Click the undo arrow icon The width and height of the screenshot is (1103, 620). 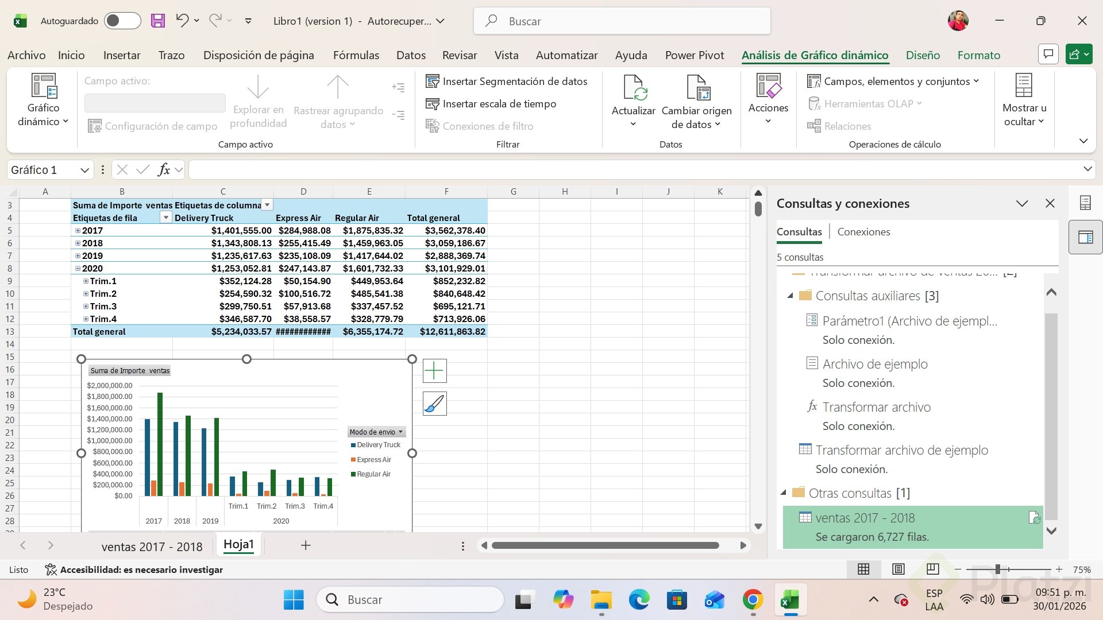pyautogui.click(x=182, y=21)
